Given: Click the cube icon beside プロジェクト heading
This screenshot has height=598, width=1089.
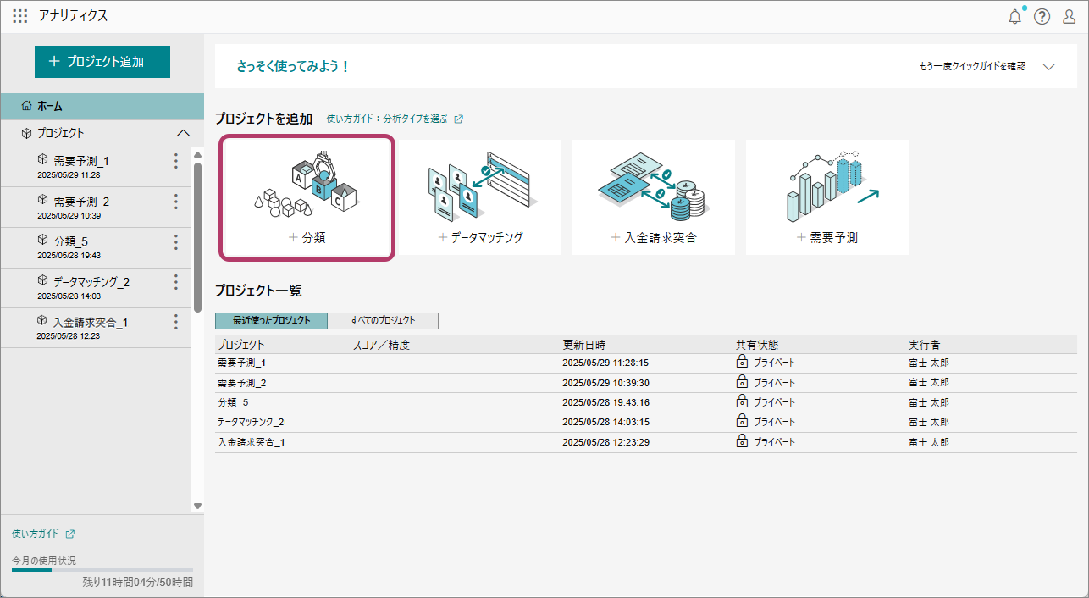Looking at the screenshot, I should [x=27, y=133].
